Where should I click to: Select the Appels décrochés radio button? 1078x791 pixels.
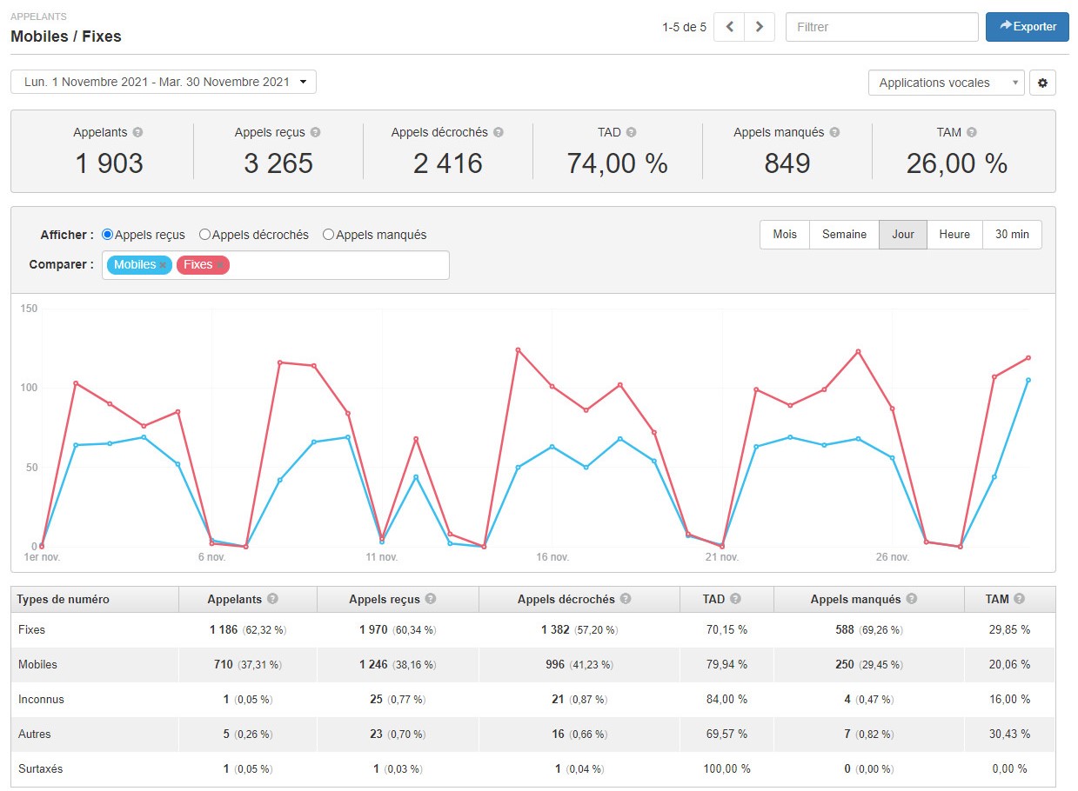click(x=205, y=235)
